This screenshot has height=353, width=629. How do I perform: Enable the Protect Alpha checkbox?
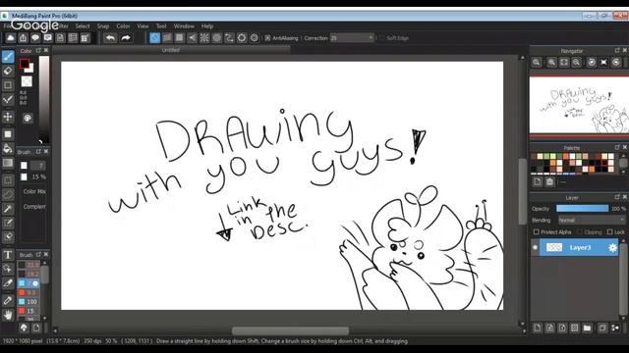coord(537,232)
